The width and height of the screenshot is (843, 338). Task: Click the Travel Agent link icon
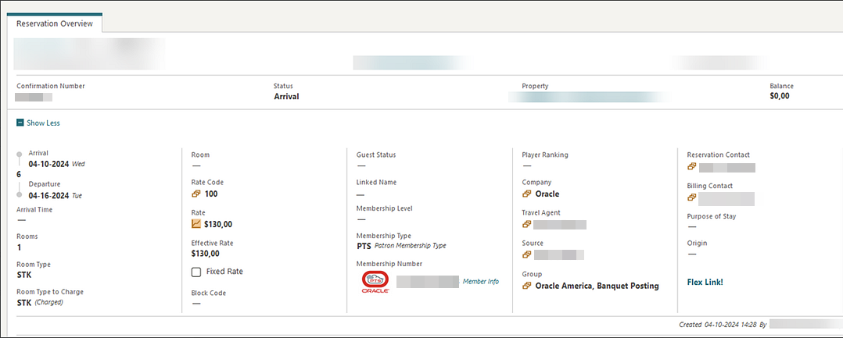click(x=527, y=224)
